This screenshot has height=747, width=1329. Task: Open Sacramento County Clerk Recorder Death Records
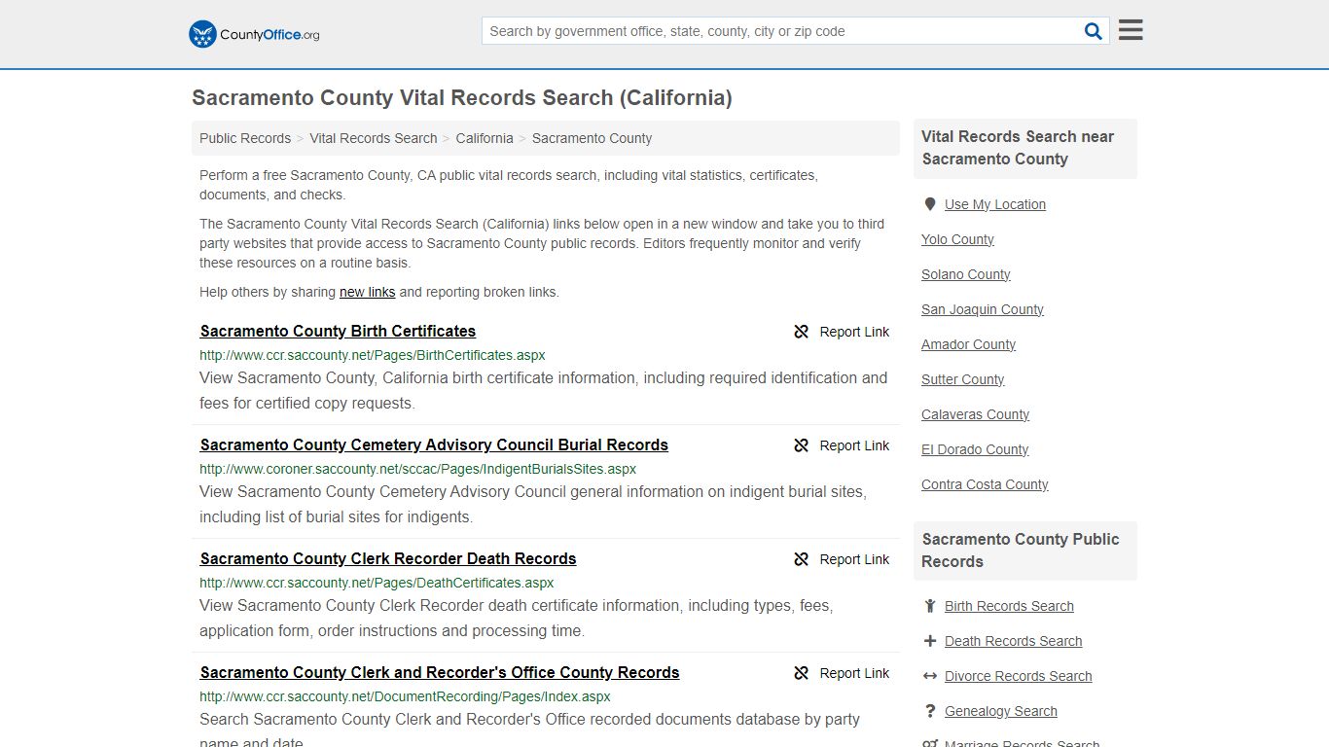pos(388,558)
